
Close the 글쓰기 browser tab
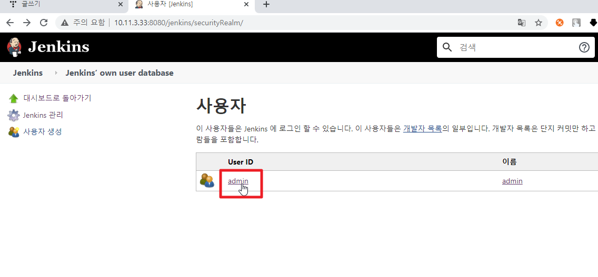121,5
